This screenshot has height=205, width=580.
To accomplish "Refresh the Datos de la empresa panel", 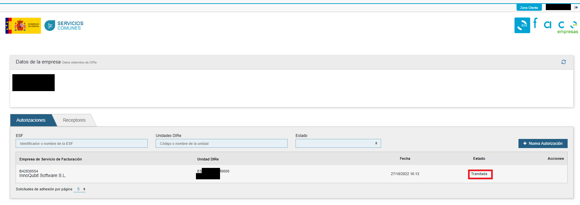I will [563, 62].
